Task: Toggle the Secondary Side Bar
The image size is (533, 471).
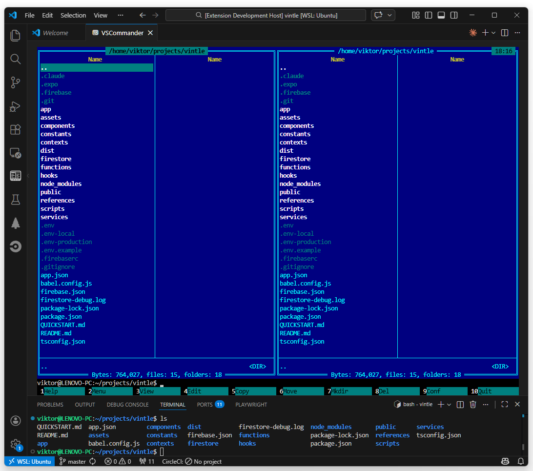Action: tap(453, 15)
